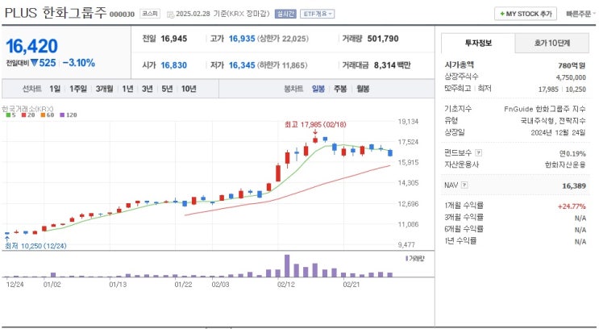
Task: Click the 봉차트 label
Action: coord(293,89)
